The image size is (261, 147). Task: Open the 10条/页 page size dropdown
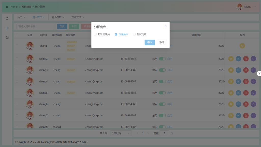121,133
